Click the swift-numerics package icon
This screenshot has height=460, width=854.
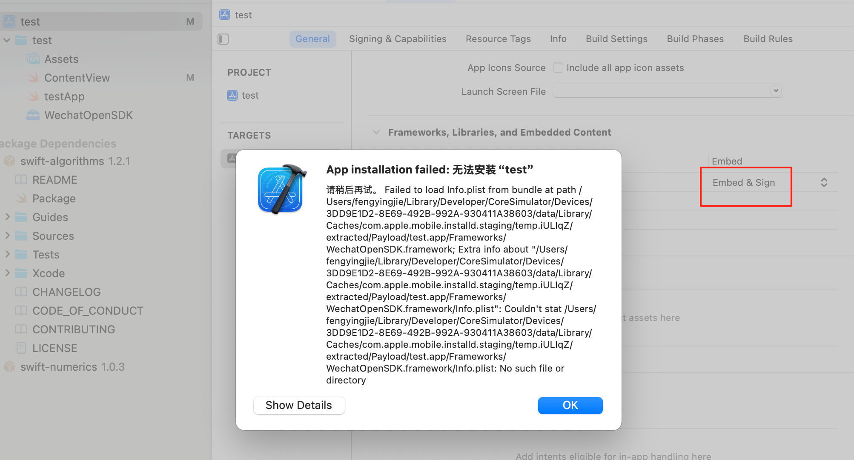click(x=9, y=367)
